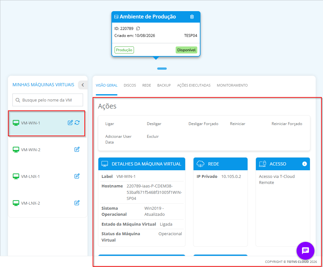Copy the environment ID 220789
The height and width of the screenshot is (267, 323).
(x=138, y=28)
